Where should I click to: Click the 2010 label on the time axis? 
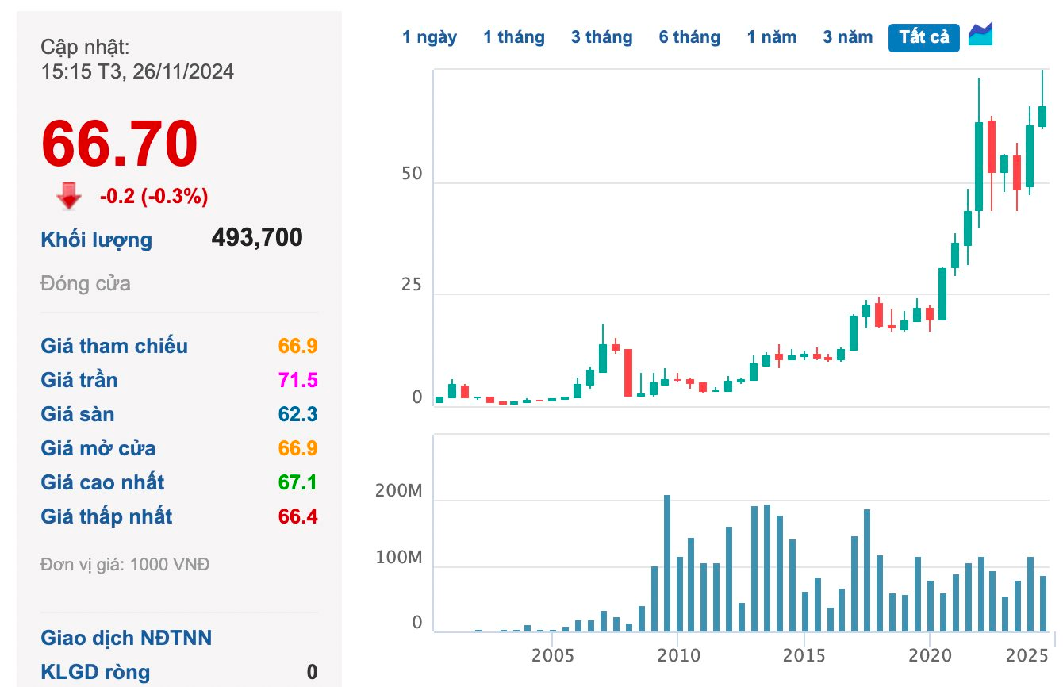pos(678,655)
